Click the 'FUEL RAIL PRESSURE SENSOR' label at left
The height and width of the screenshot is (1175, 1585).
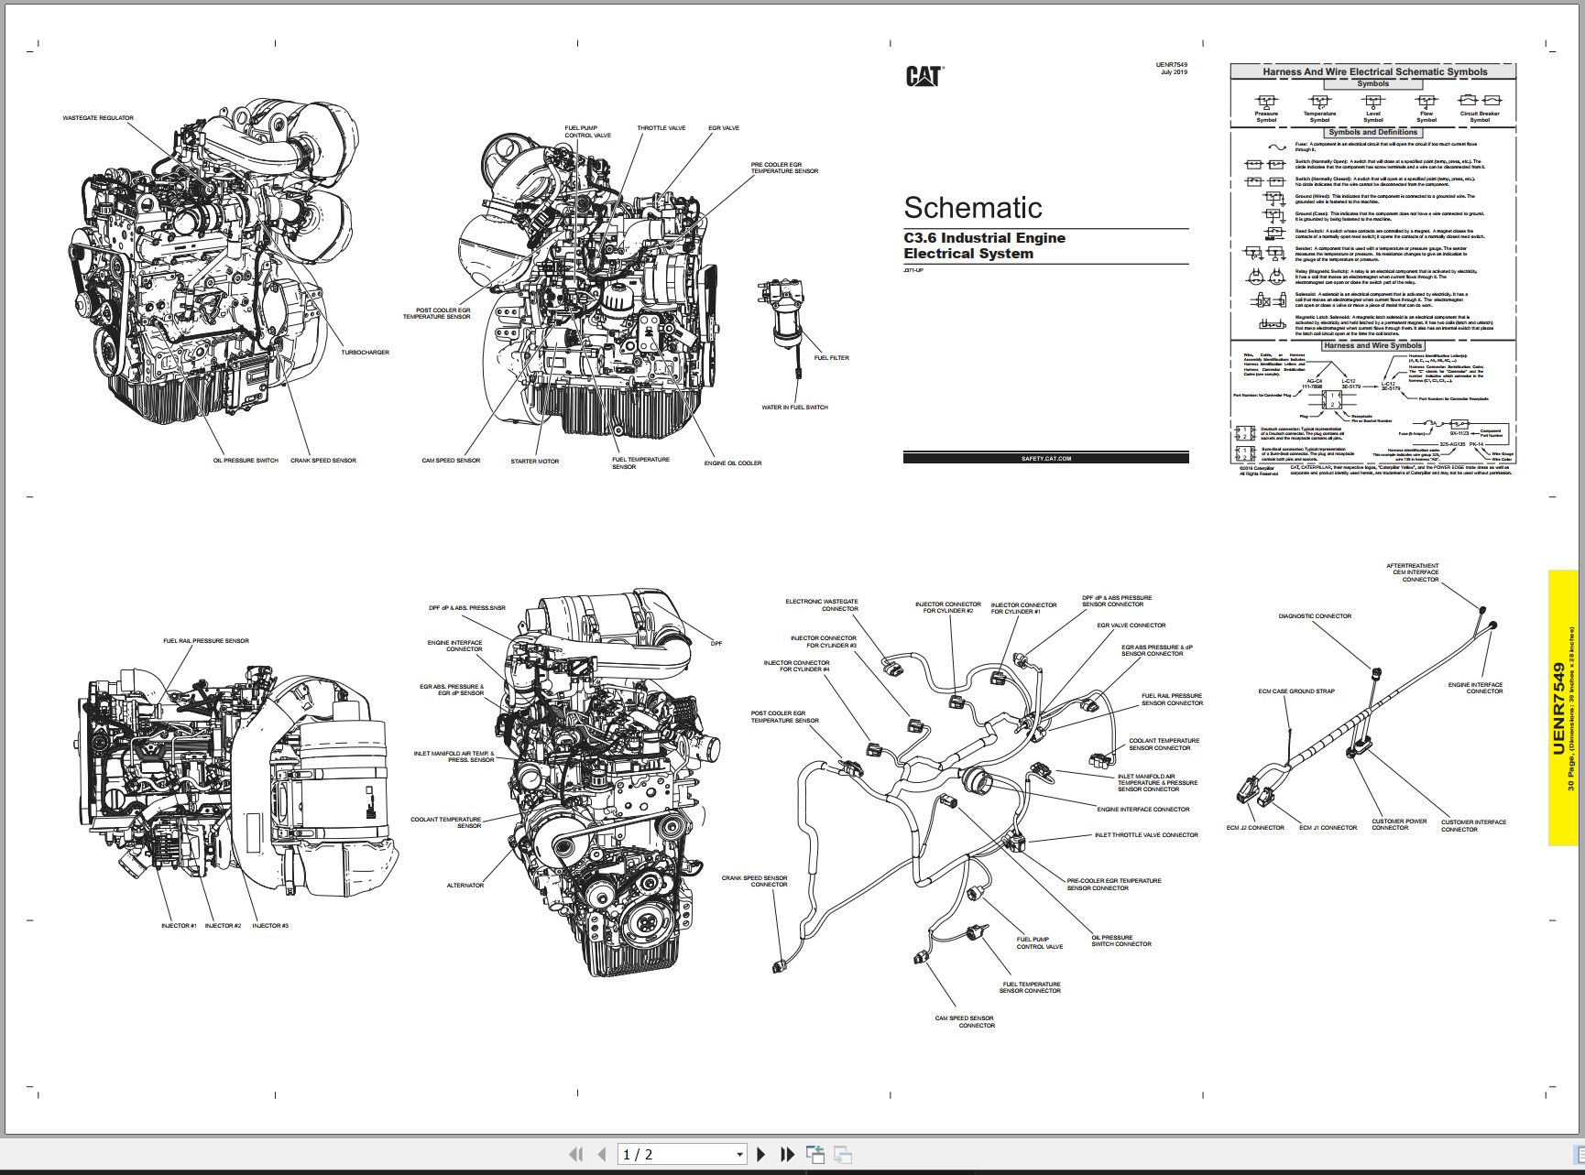[x=206, y=641]
